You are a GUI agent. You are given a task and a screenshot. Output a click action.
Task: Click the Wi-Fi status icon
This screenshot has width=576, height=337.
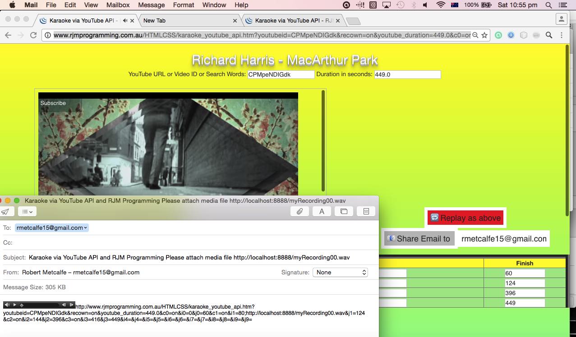(441, 5)
